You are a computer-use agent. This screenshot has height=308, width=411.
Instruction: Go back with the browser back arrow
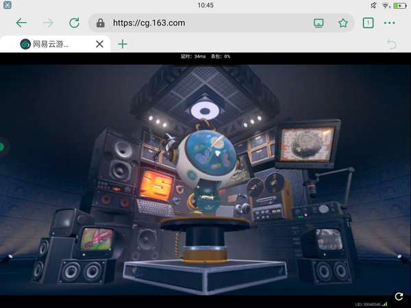21,23
